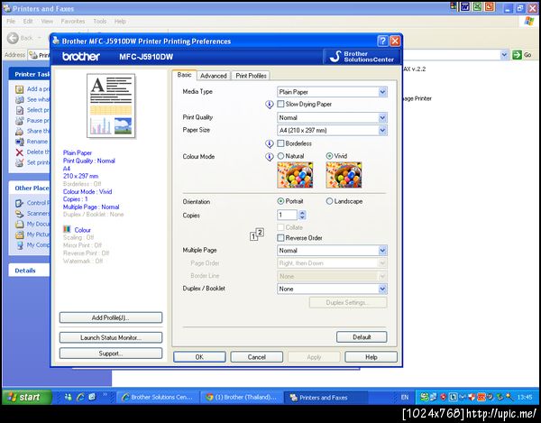This screenshot has height=423, width=541.
Task: Click the See what's printing task icon
Action: (x=19, y=100)
